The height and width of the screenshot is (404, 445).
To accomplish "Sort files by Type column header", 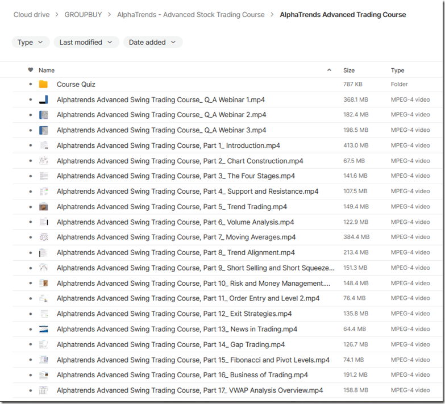I will (x=397, y=70).
